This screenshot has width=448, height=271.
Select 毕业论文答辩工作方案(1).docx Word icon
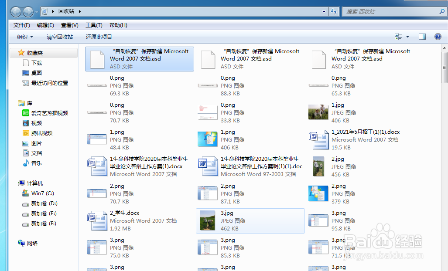(97, 166)
